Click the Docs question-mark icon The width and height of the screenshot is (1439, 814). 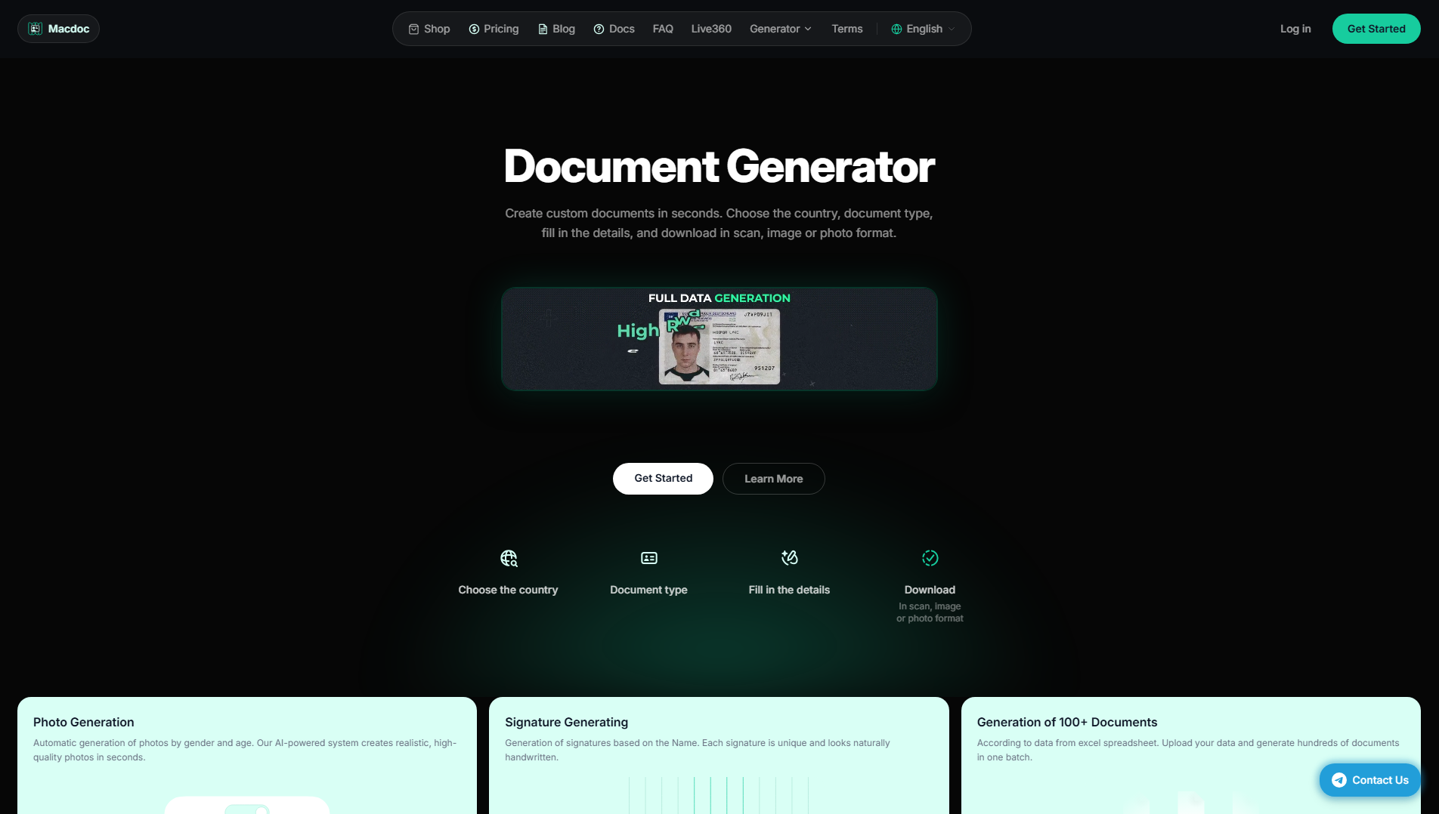click(x=599, y=29)
